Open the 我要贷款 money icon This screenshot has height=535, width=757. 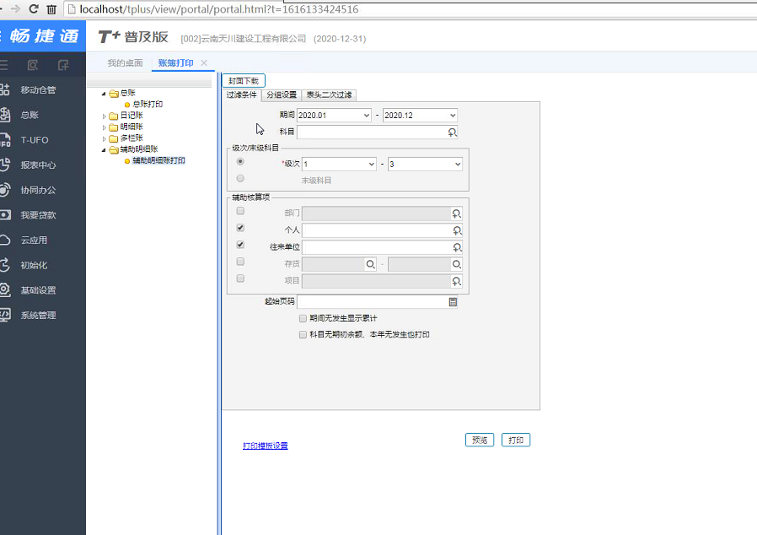[x=5, y=215]
